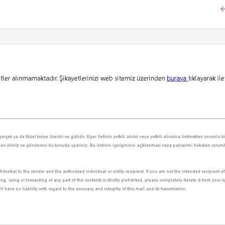Open the blue "buraya" hyperlink
Image resolution: width=225 pixels, height=225 pixels.
tap(177, 79)
